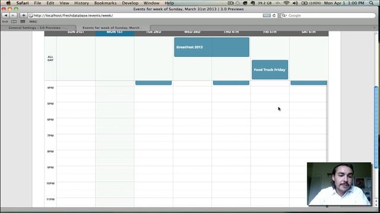Reload the page with the refresh icon

274,15
